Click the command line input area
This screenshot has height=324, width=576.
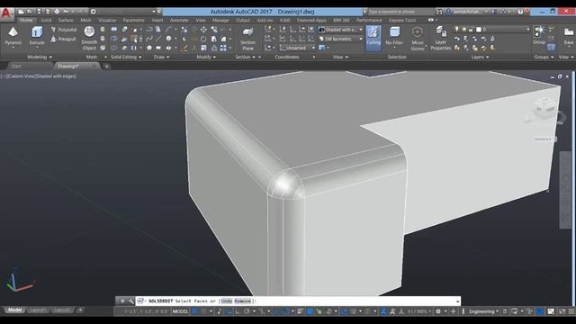(x=298, y=301)
